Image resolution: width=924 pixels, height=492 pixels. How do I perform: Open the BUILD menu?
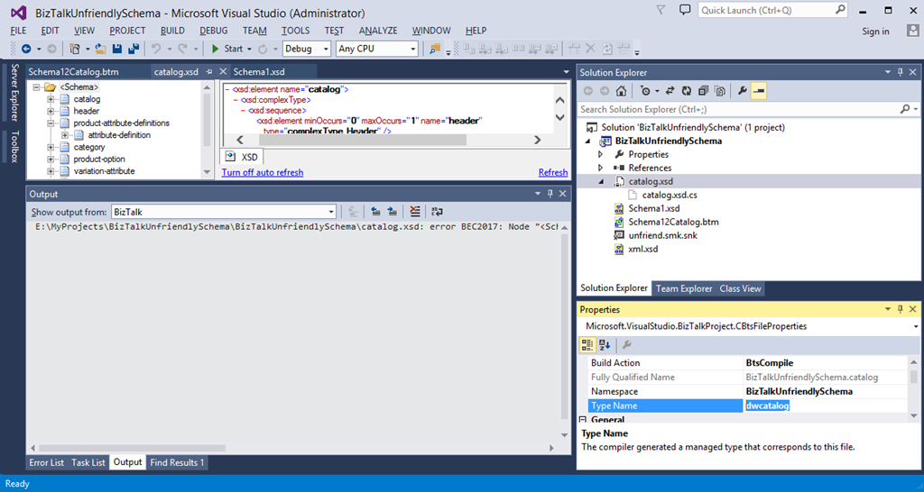click(172, 31)
